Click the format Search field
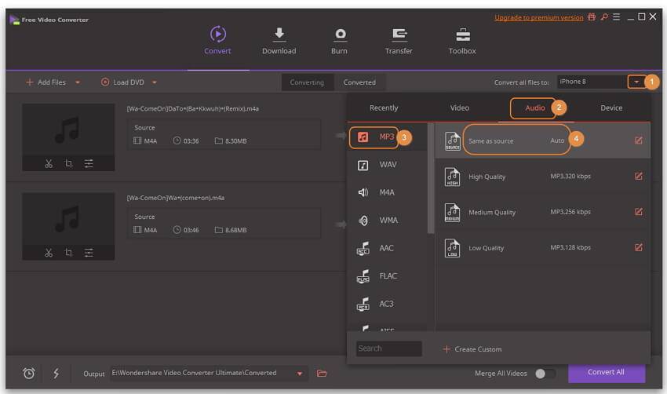Image resolution: width=667 pixels, height=394 pixels. click(388, 348)
